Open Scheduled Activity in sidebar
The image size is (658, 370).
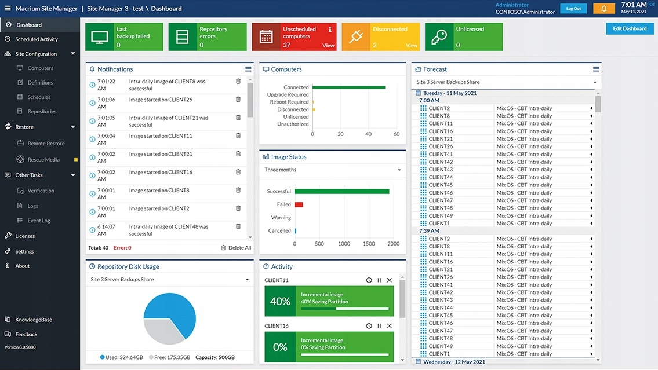click(x=37, y=39)
